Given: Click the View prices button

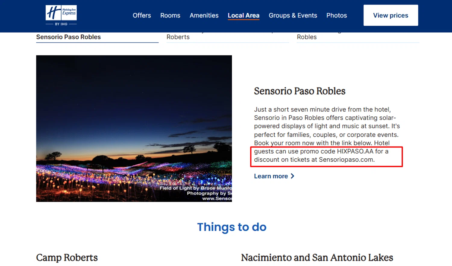Looking at the screenshot, I should pyautogui.click(x=391, y=15).
